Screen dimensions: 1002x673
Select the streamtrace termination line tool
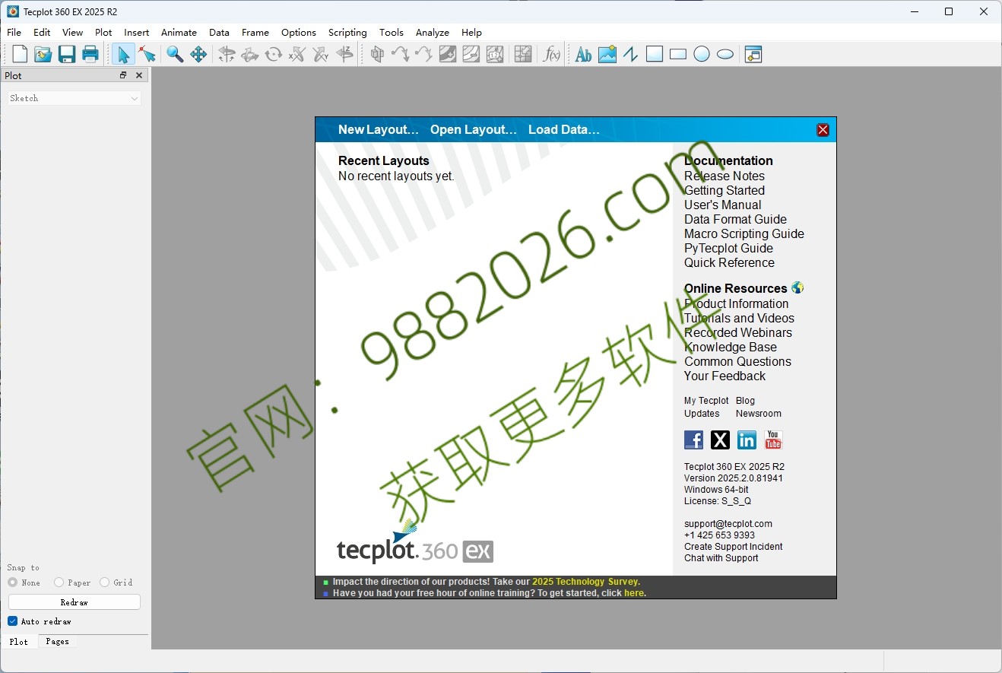point(424,54)
